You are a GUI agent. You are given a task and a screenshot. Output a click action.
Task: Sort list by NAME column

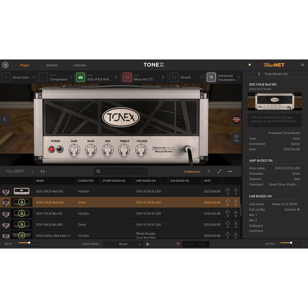[40, 181]
